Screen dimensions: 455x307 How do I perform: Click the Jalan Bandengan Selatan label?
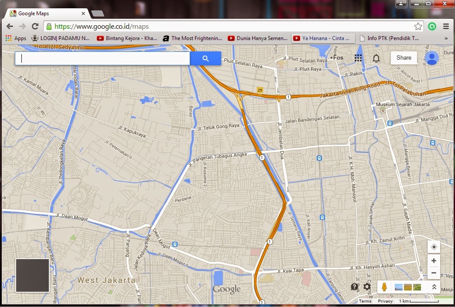[312, 119]
